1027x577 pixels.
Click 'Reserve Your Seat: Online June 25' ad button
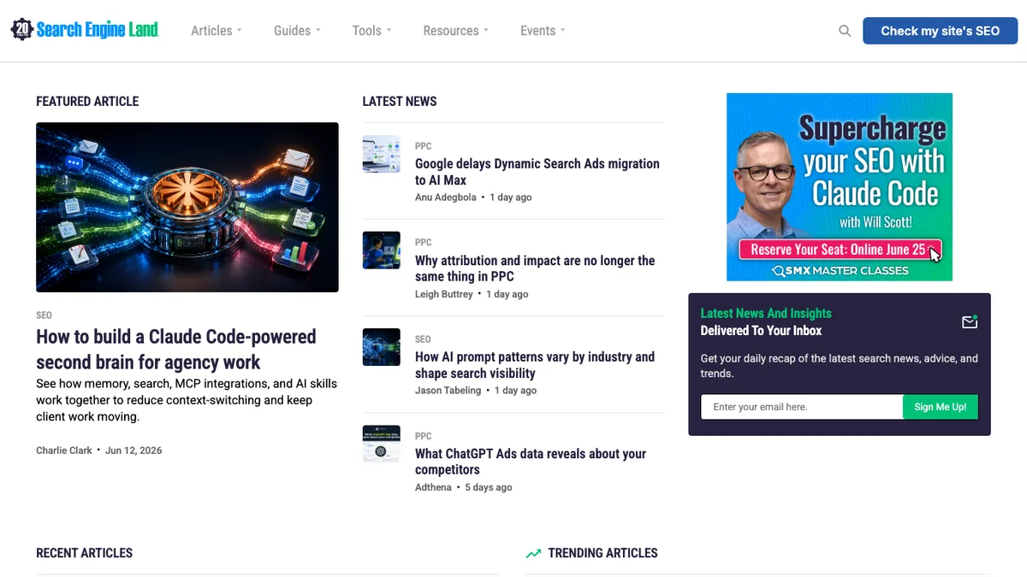(x=840, y=250)
